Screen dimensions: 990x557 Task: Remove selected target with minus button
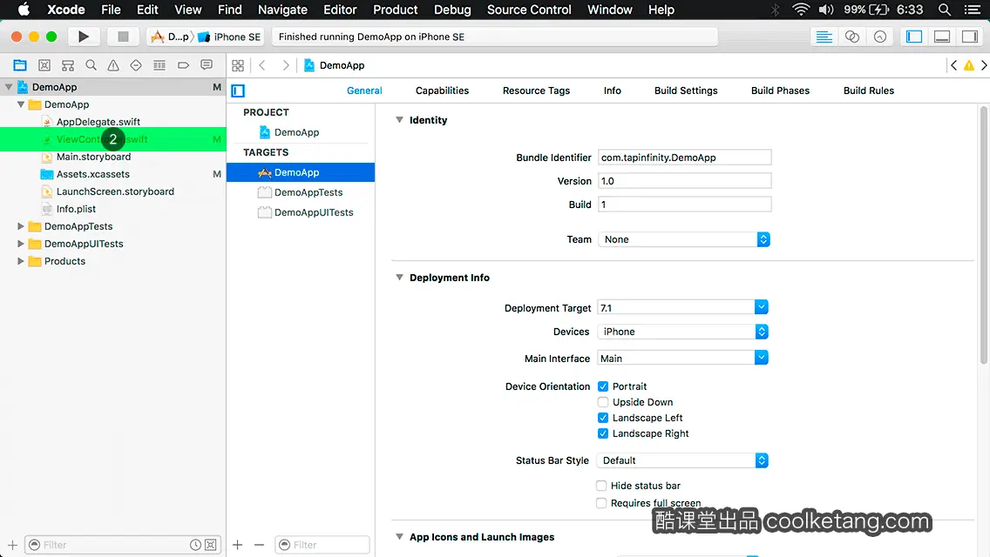pyautogui.click(x=259, y=545)
